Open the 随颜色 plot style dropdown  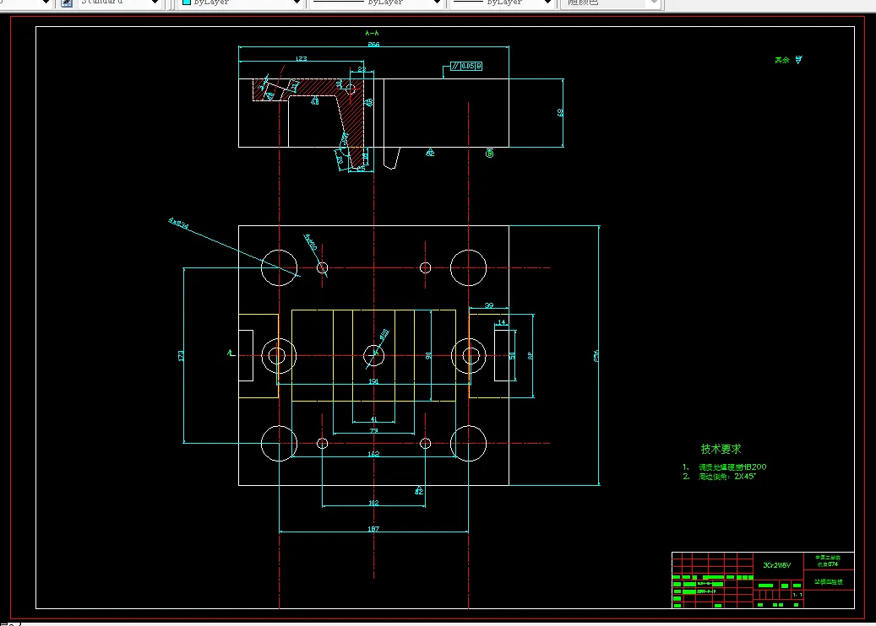coord(612,3)
